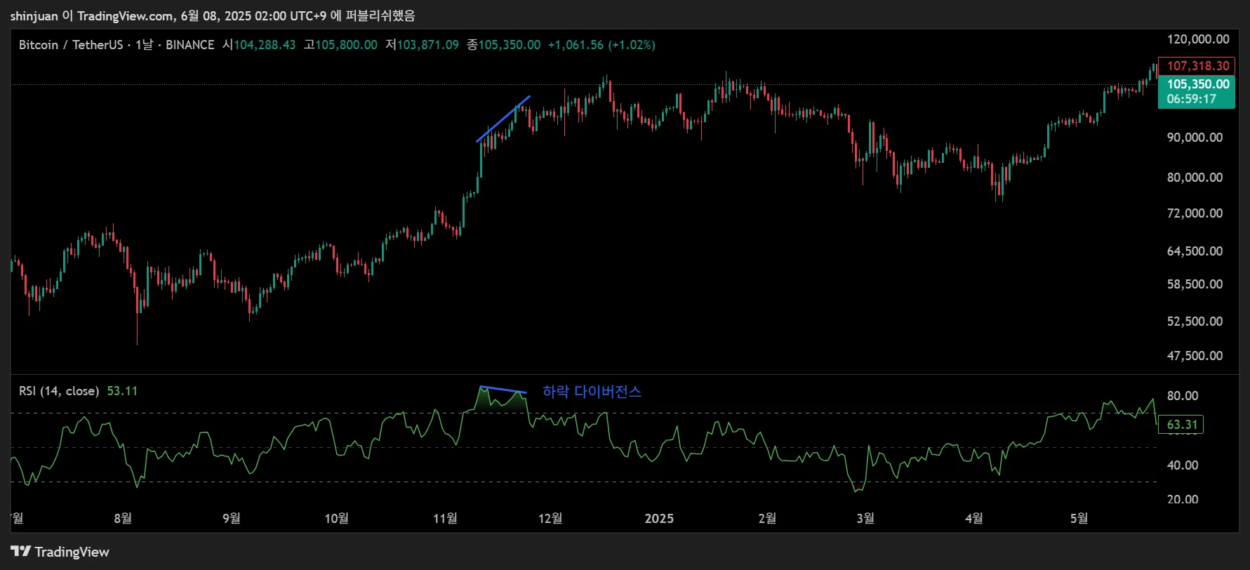
Task: Click the 120,000.00 price scale label
Action: [x=1197, y=39]
